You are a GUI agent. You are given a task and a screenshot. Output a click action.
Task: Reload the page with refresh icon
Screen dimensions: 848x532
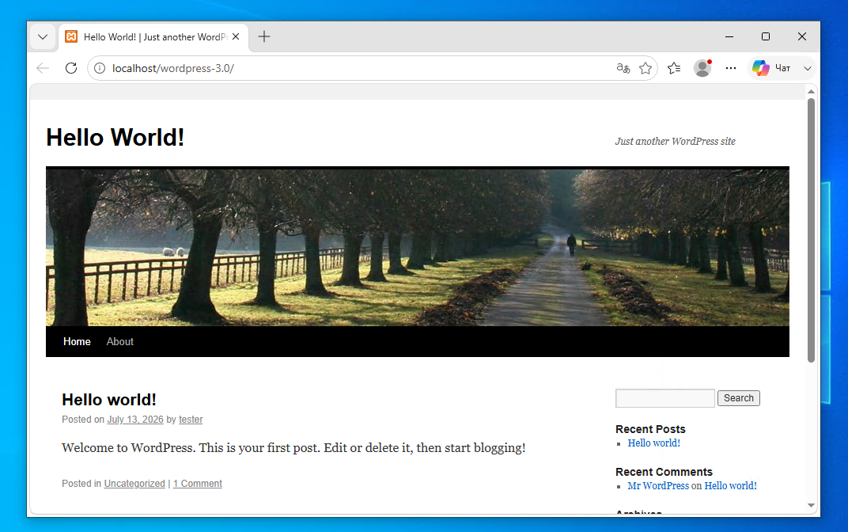(71, 68)
